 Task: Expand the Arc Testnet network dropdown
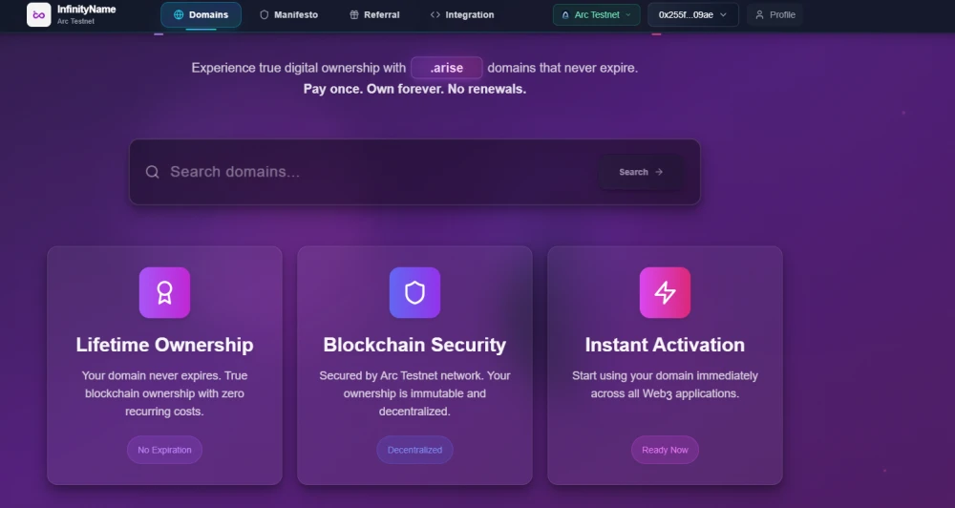coord(596,15)
